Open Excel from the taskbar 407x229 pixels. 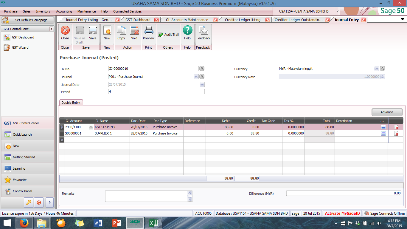pos(153,223)
